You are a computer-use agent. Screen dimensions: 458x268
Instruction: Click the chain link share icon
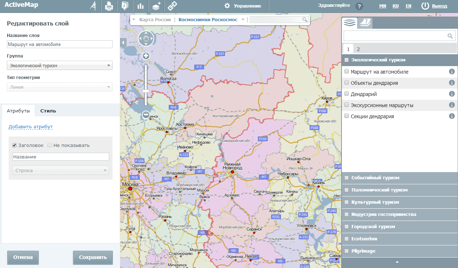173,6
